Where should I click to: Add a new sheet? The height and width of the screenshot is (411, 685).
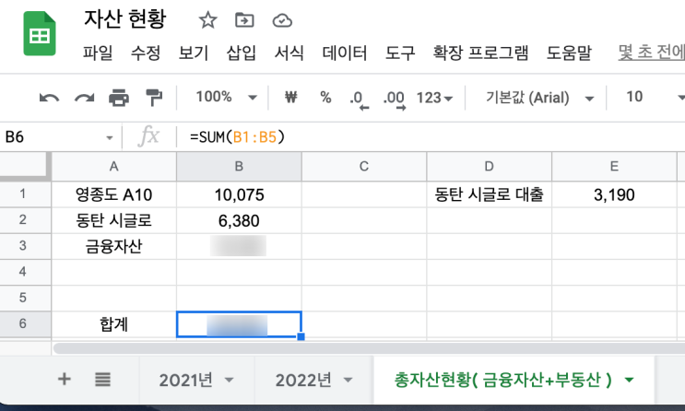coord(65,379)
